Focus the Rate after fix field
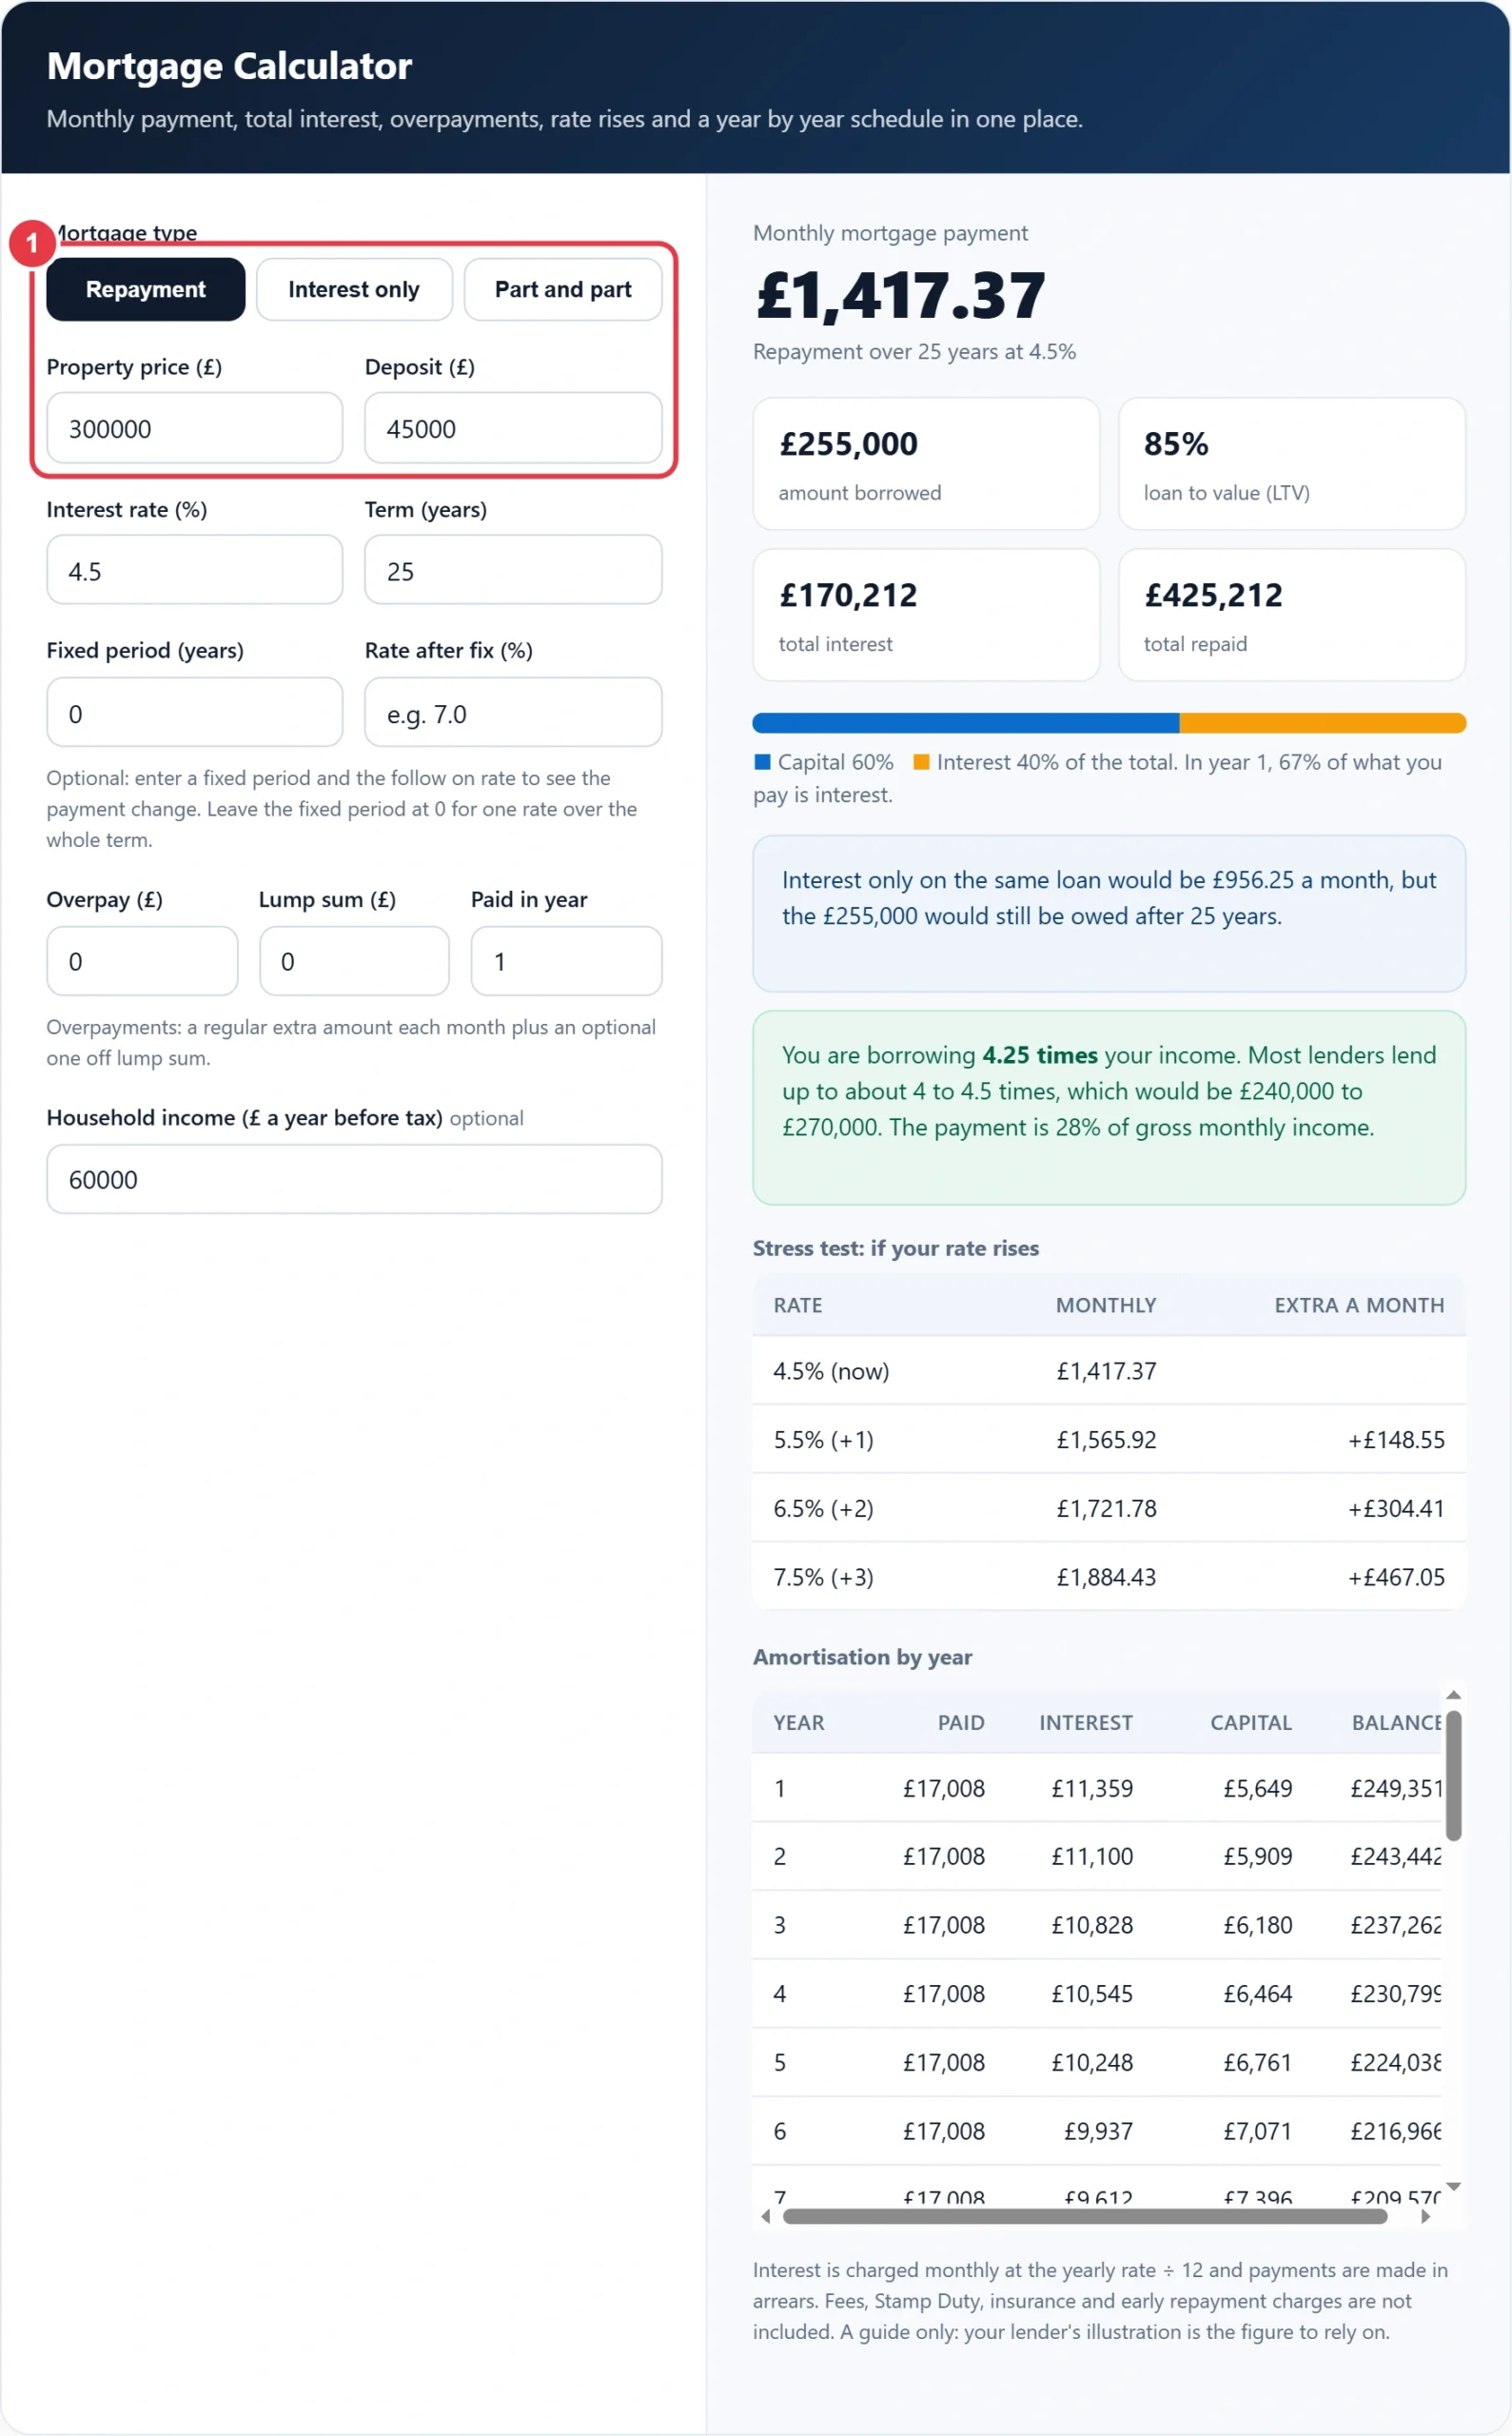 (x=513, y=713)
